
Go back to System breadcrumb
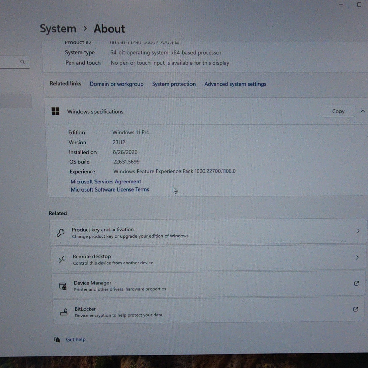click(x=58, y=29)
